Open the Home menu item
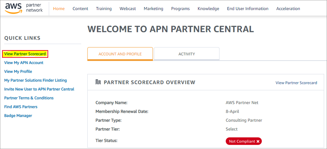This screenshot has height=149, width=327. [59, 8]
